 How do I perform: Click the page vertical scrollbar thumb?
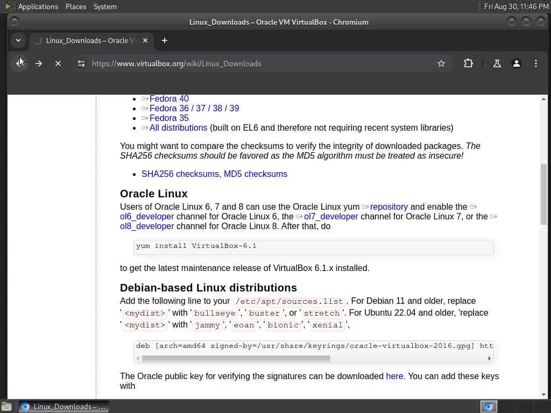(x=543, y=194)
